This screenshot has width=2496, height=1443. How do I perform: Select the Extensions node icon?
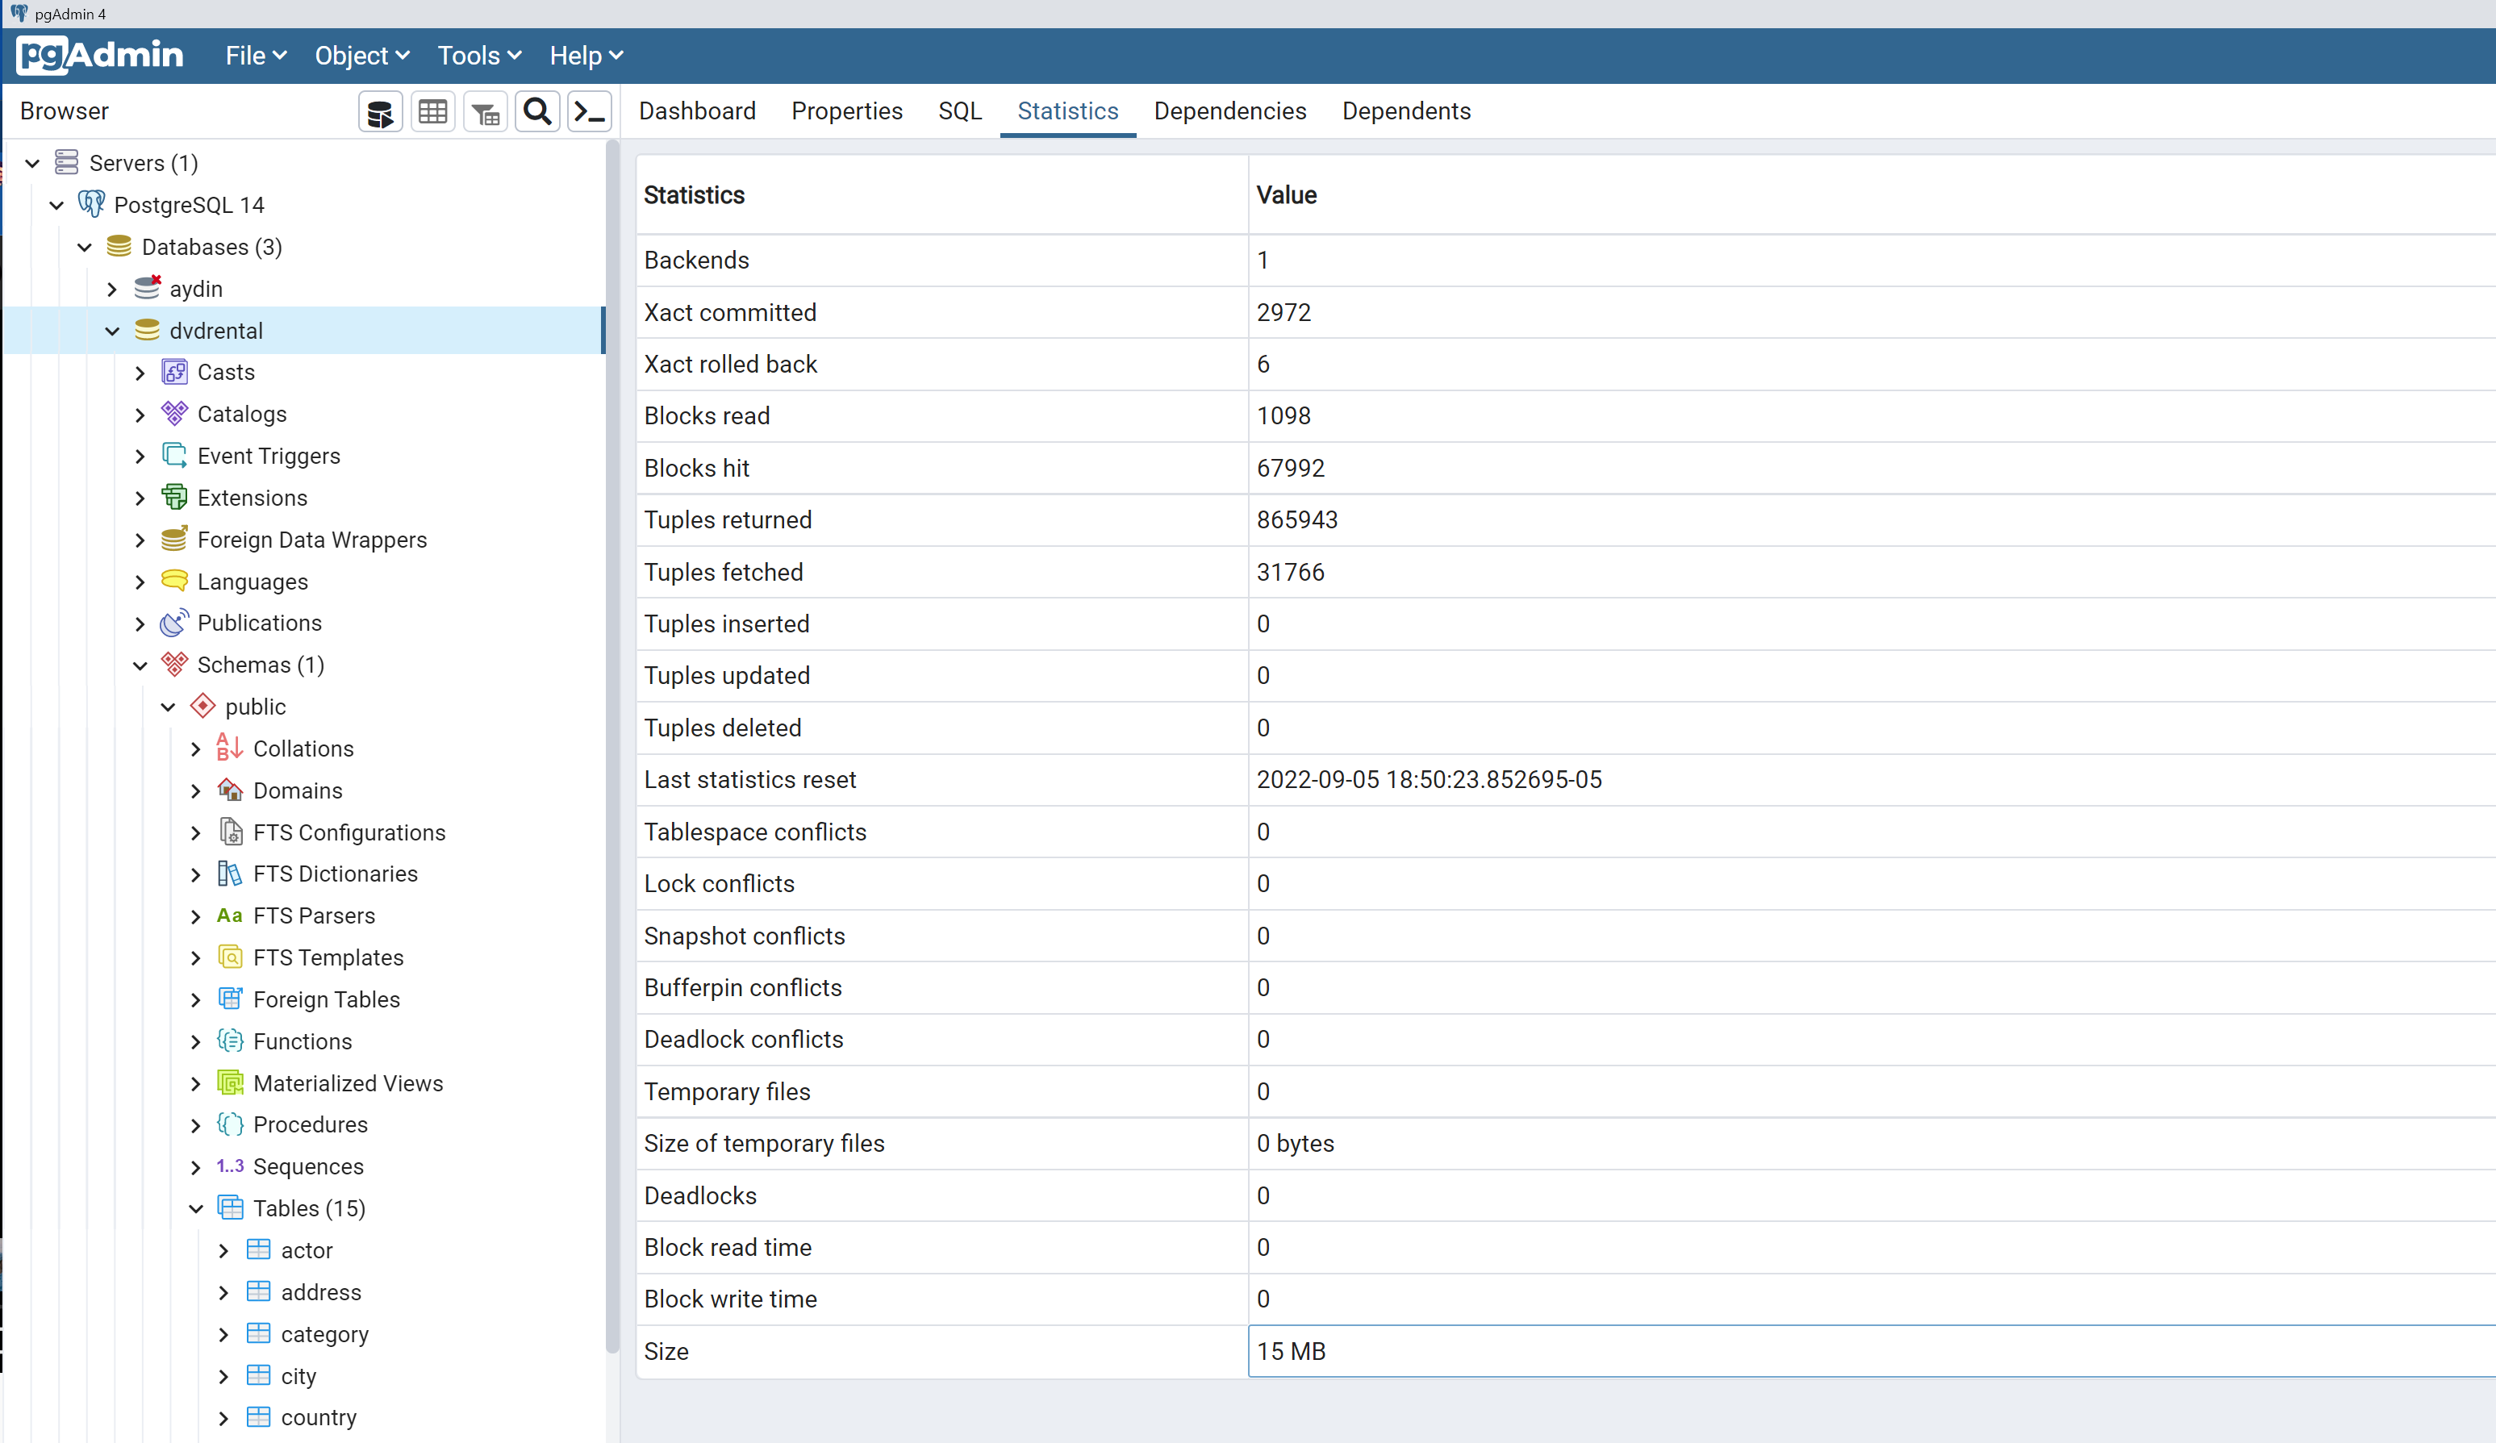pos(174,497)
